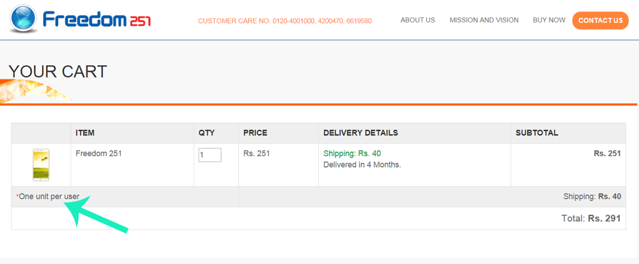The width and height of the screenshot is (639, 264).
Task: Click the SUBTOTAL column header
Action: [x=537, y=133]
